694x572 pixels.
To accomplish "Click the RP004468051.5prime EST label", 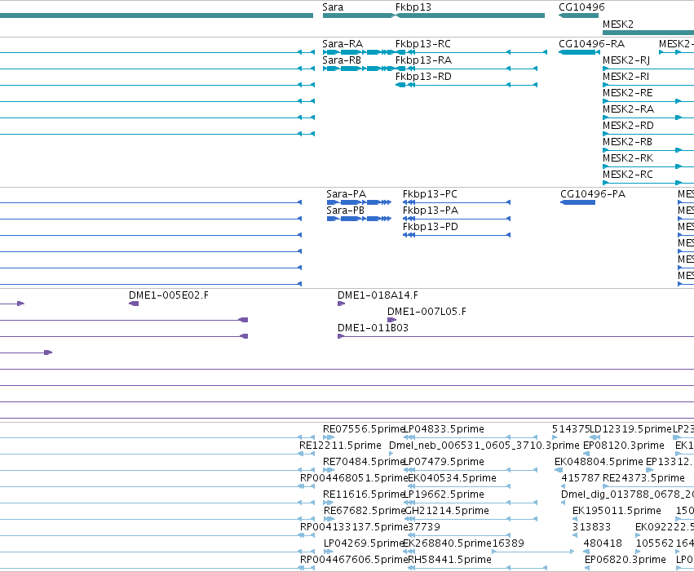I will [353, 478].
